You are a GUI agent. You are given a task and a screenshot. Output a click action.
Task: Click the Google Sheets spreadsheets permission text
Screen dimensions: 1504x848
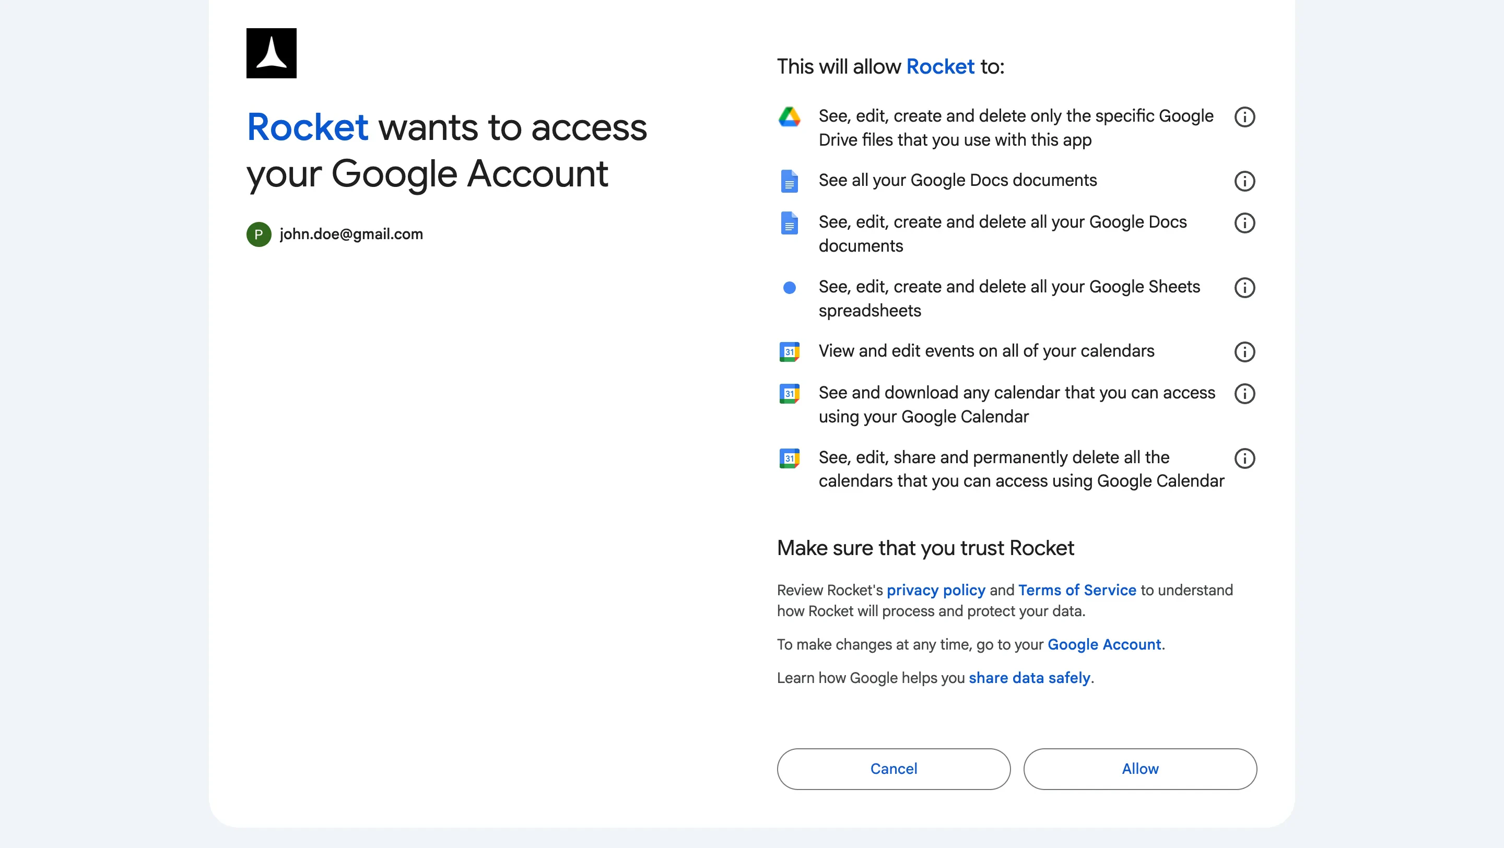[1009, 298]
